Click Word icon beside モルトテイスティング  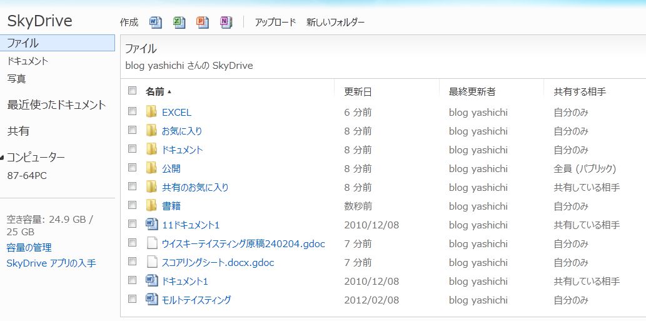tap(152, 299)
